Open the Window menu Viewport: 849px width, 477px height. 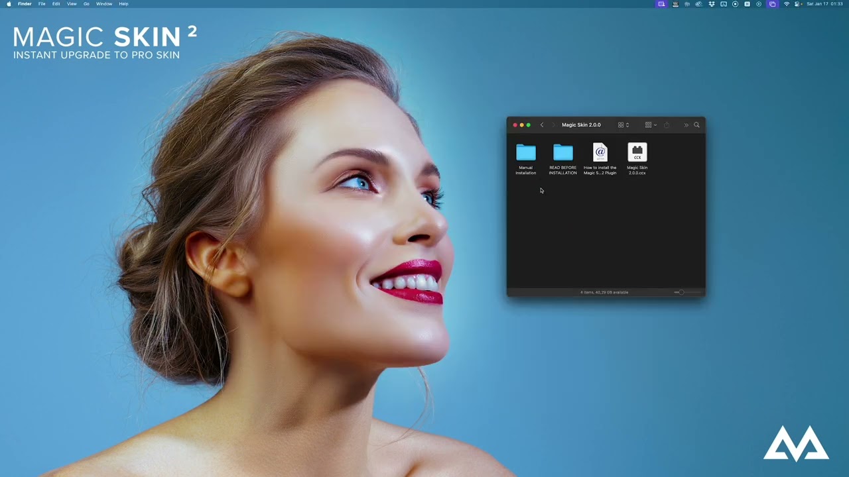(x=104, y=4)
